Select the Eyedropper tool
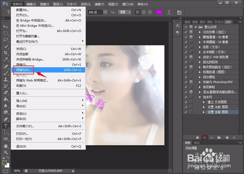244x174 pixels. (6, 59)
